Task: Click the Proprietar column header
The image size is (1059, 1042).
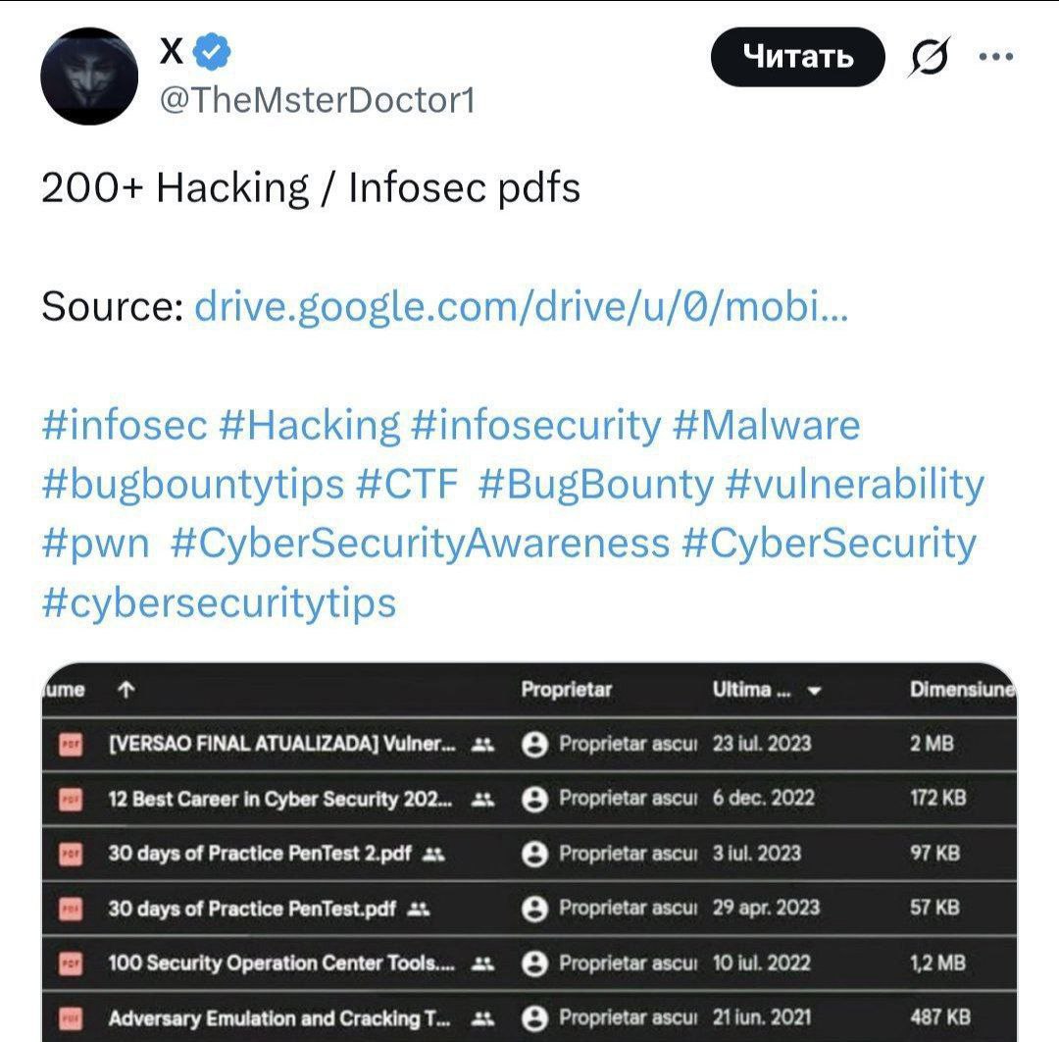Action: [x=566, y=690]
